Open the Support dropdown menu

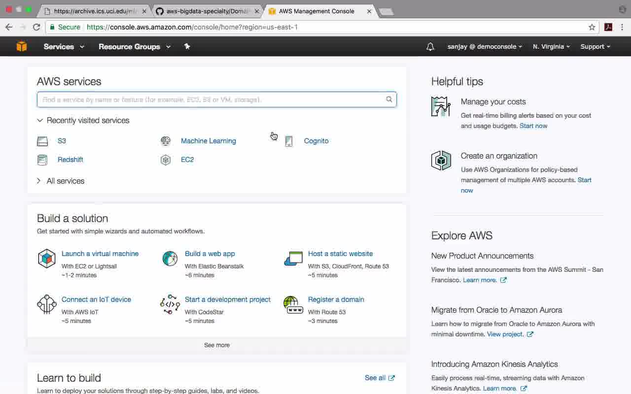(596, 46)
